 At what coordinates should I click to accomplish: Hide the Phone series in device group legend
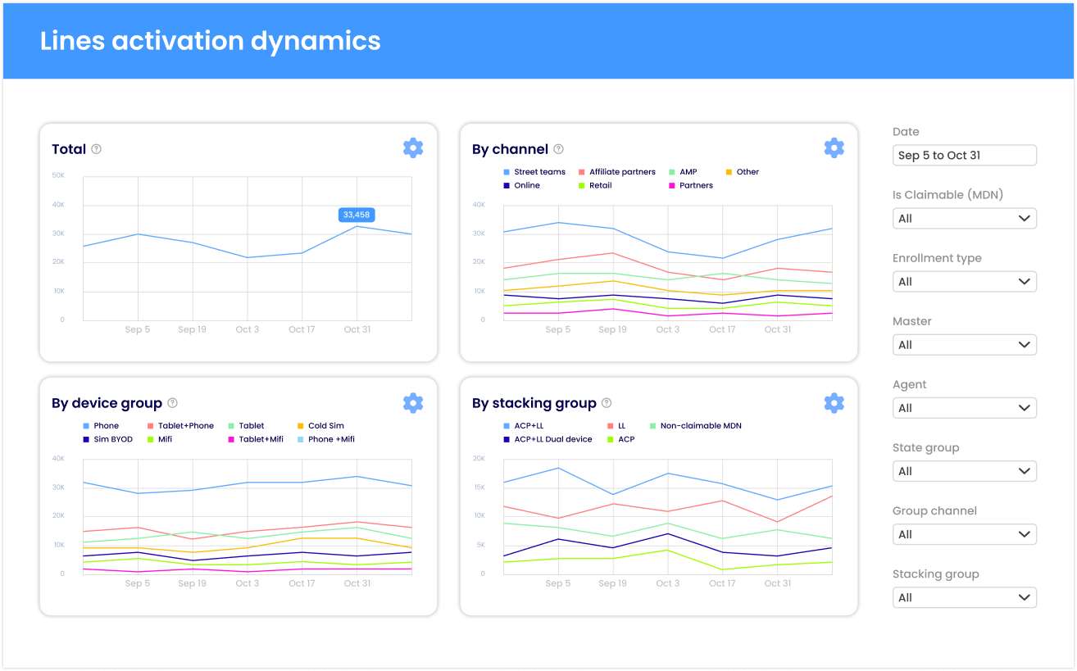[107, 425]
